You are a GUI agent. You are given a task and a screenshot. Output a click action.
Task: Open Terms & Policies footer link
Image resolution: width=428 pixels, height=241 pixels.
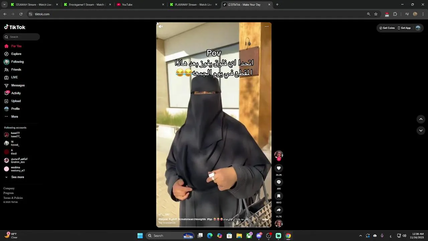tap(13, 198)
